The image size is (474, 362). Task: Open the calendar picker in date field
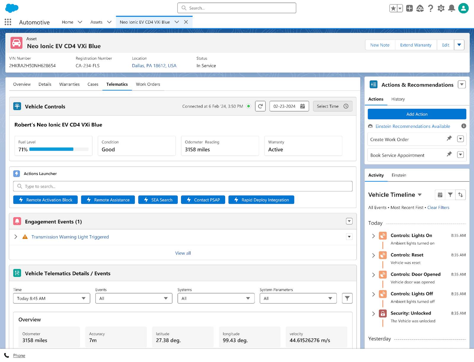tap(302, 106)
